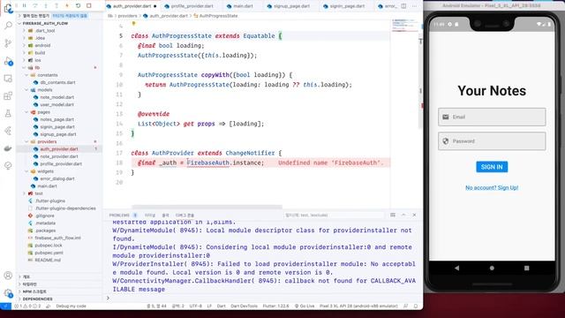Image resolution: width=565 pixels, height=318 pixels.
Task: Click the lightbulb quick-fix icon
Action: (x=133, y=24)
